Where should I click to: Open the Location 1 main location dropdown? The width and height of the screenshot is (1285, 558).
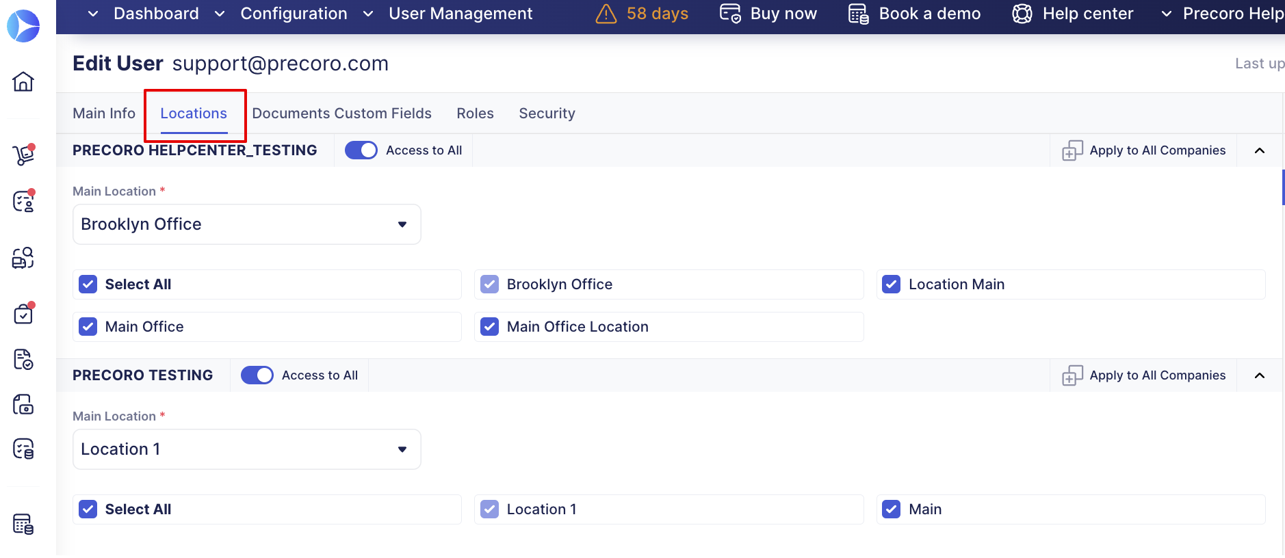pos(246,449)
